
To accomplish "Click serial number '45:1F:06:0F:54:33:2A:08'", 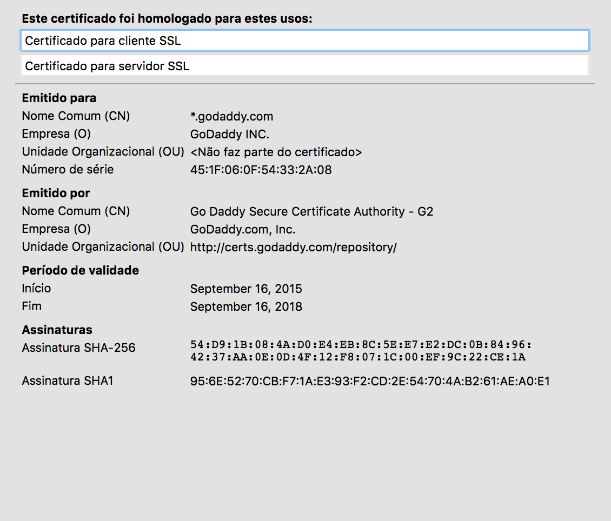I will [x=261, y=170].
